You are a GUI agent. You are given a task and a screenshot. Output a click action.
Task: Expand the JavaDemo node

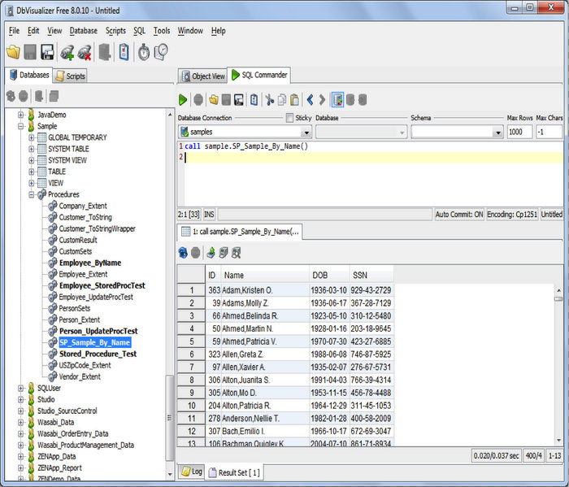pos(21,115)
